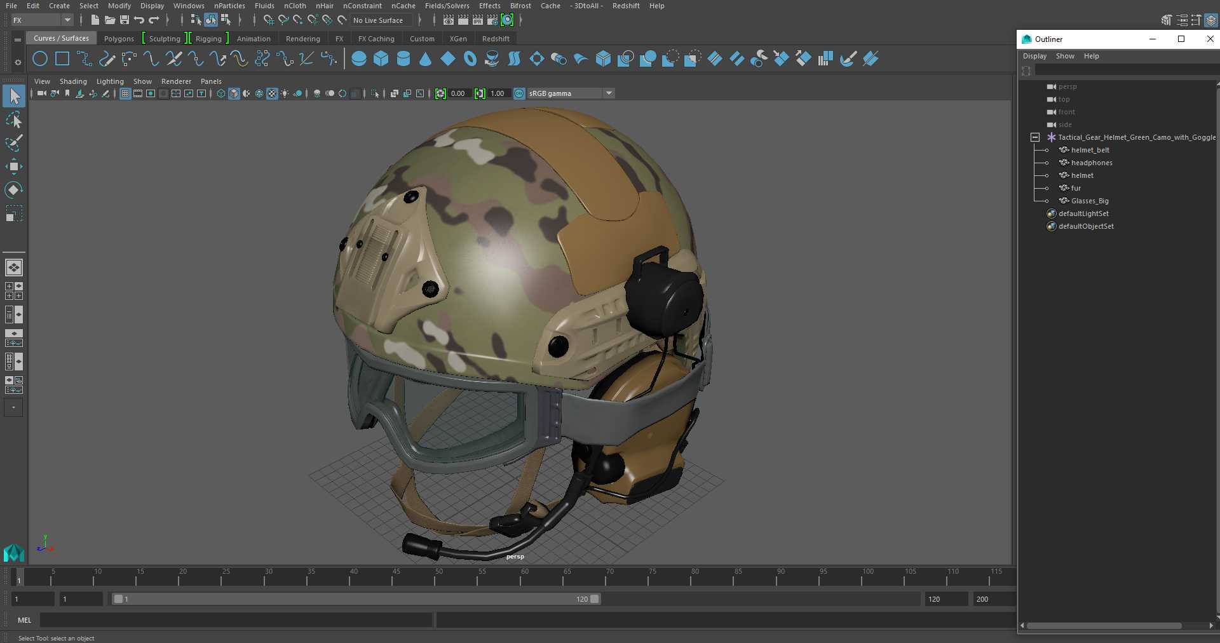
Task: Click the NURBS Cylinder shelf icon
Action: (403, 59)
